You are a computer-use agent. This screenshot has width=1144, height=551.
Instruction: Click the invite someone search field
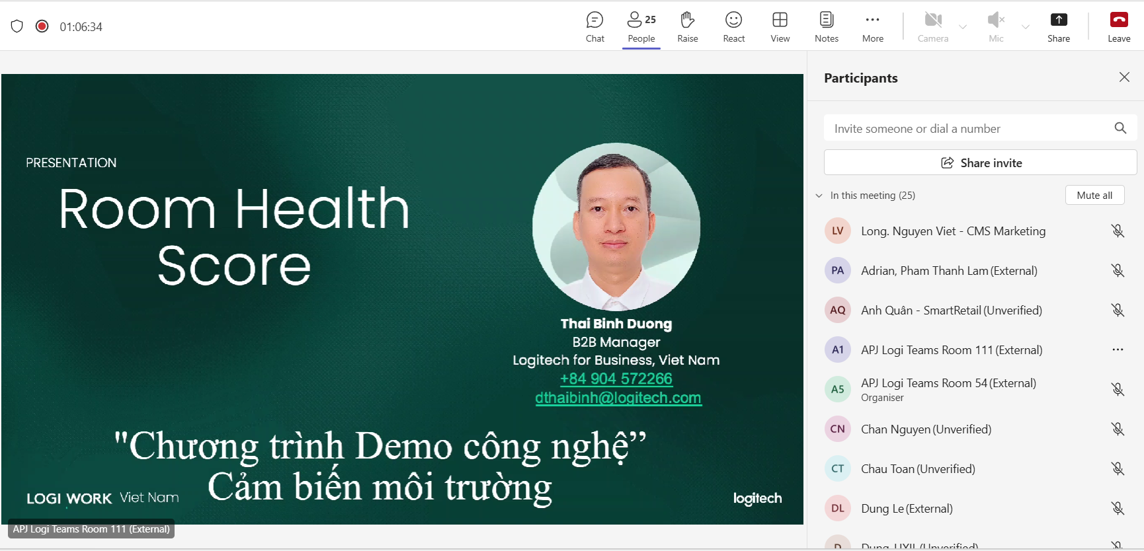969,128
